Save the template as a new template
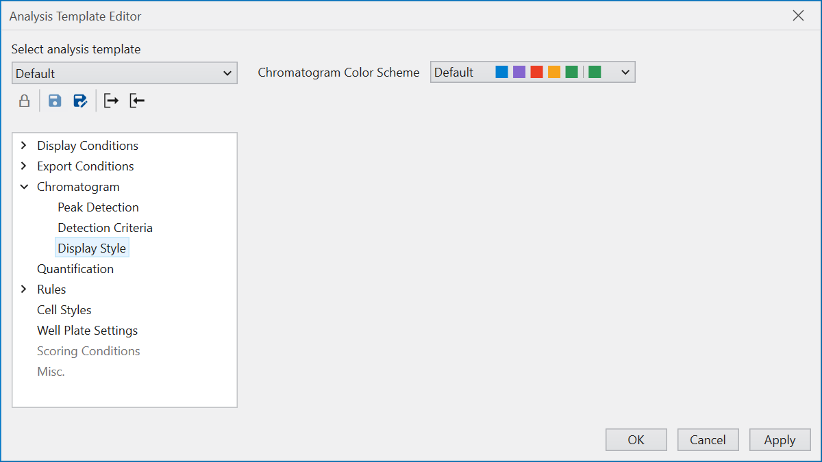The image size is (822, 462). pos(80,100)
